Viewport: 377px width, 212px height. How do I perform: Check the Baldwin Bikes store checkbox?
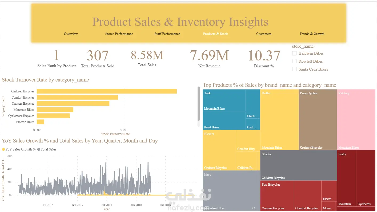[294, 53]
